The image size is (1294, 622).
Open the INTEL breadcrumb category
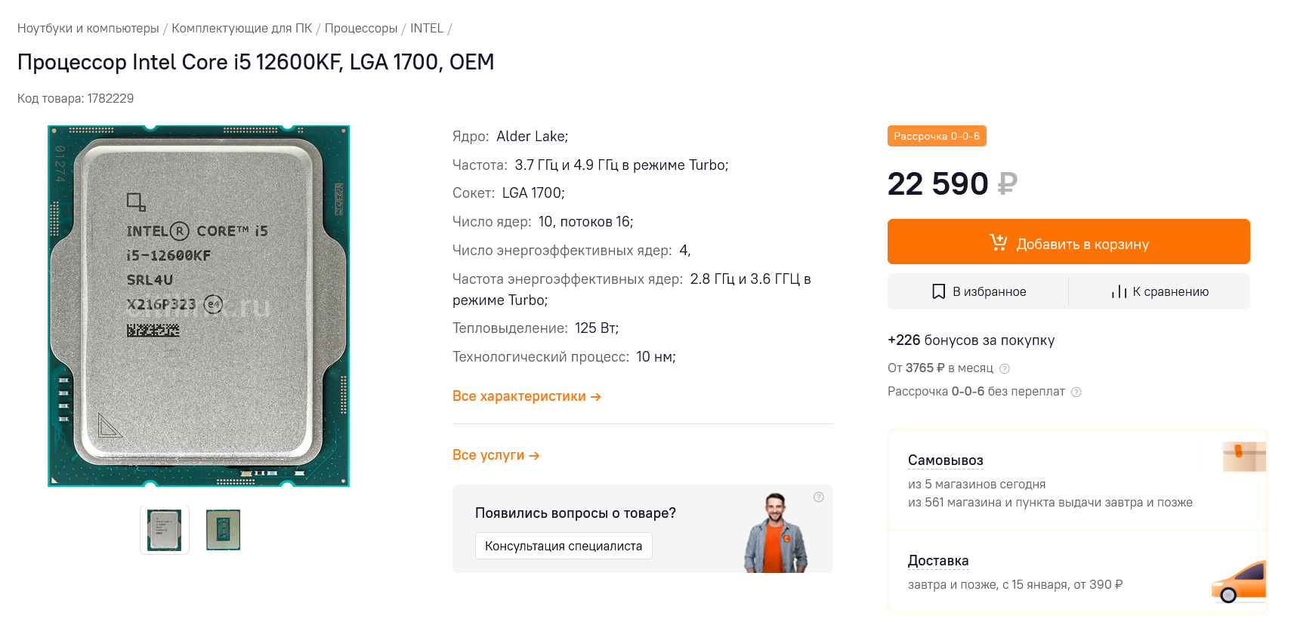(427, 28)
